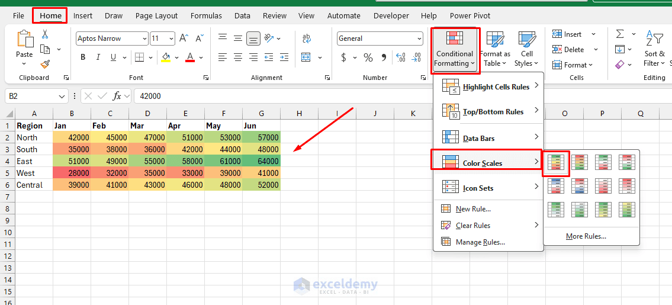Choose Red-Yellow-Green color scale thumbnail
The image size is (672, 305).
tap(579, 162)
